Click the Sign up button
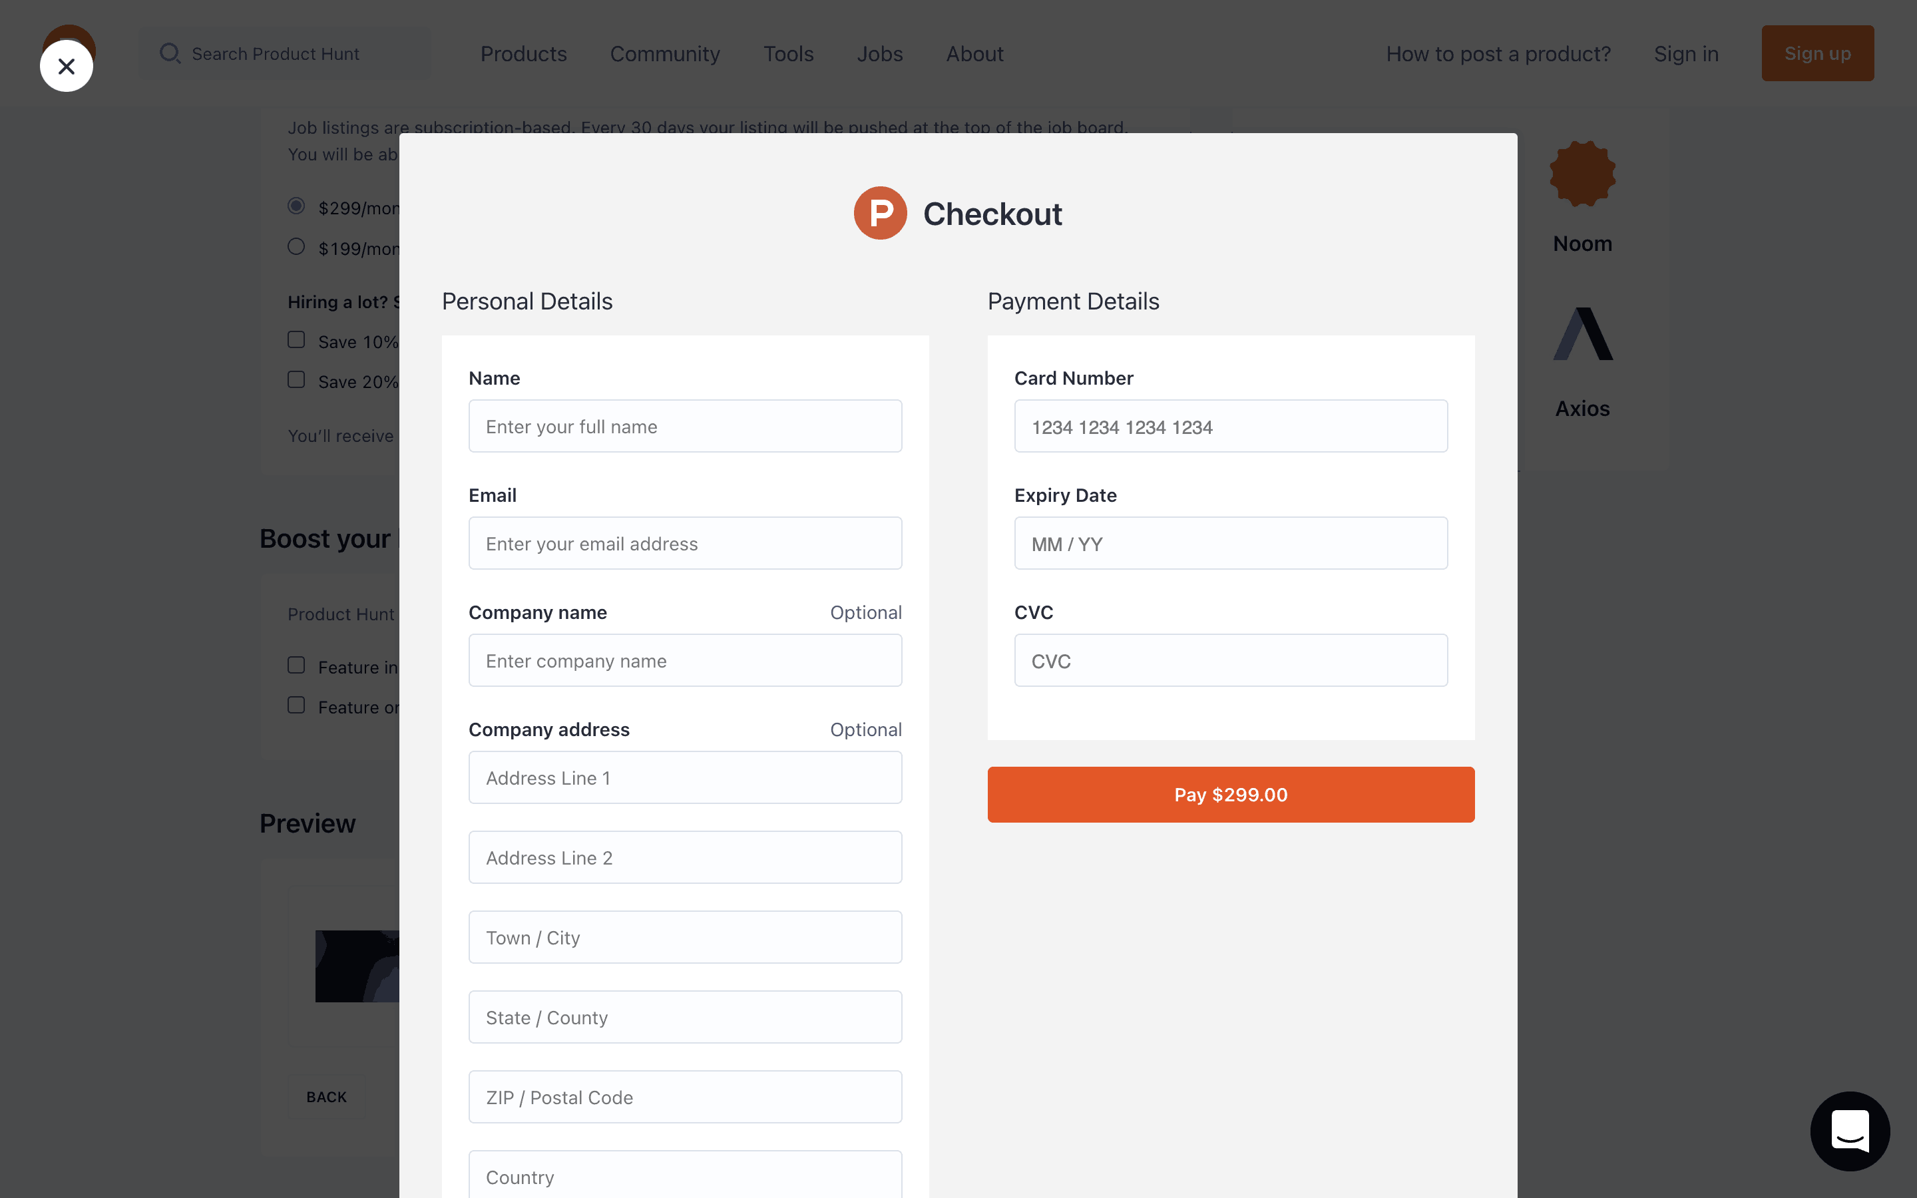Screen dimensions: 1917x1198 coord(1817,54)
